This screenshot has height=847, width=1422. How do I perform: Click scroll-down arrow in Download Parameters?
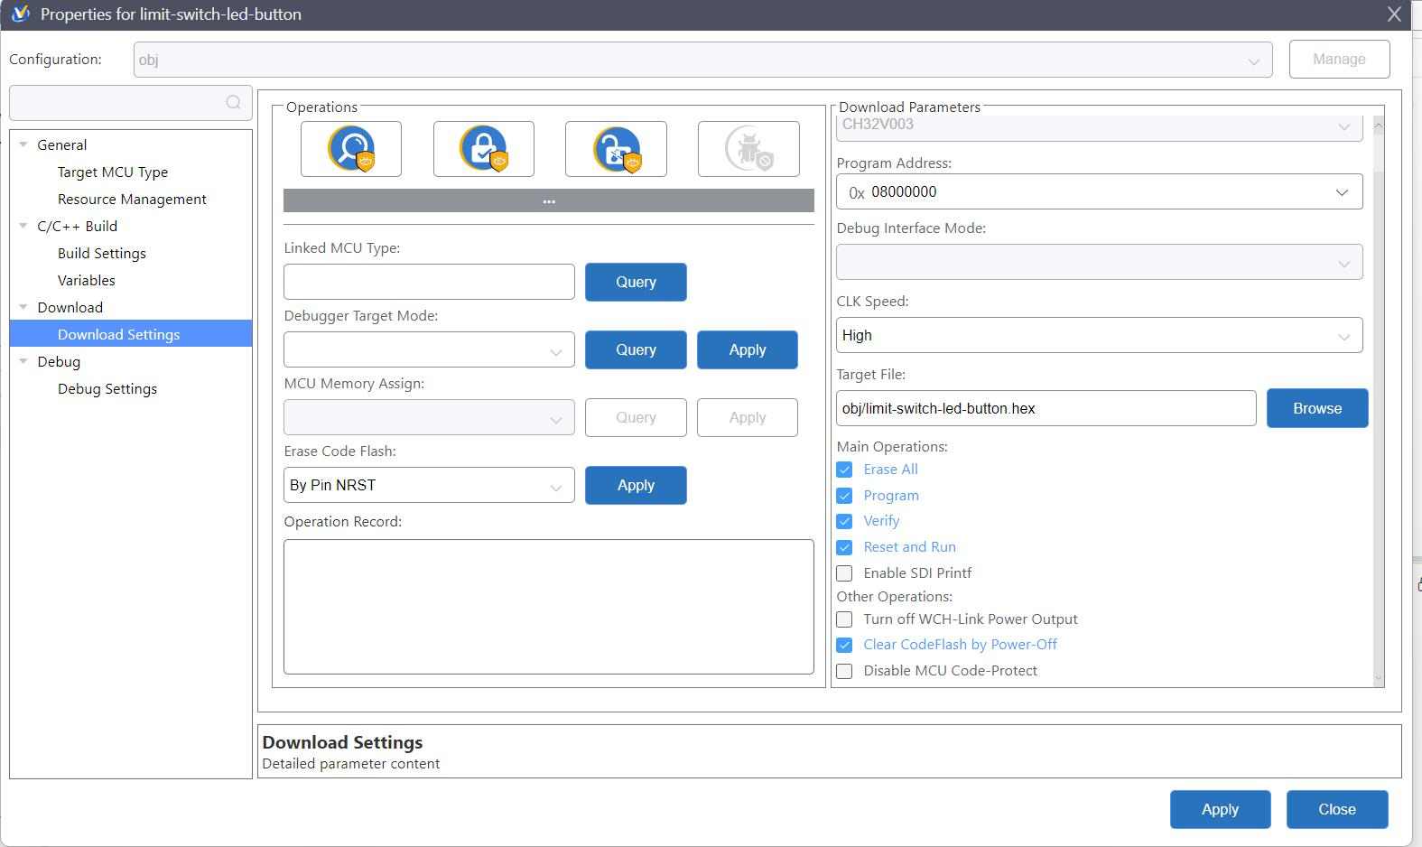click(x=1378, y=678)
